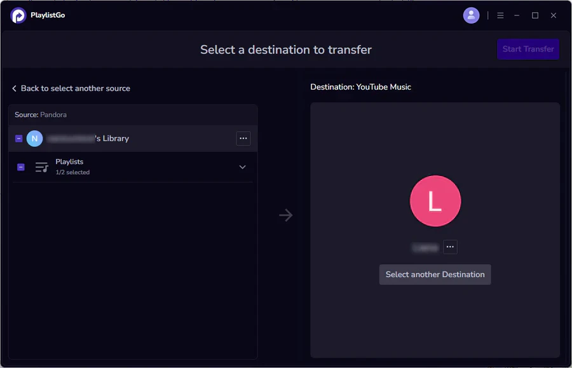The image size is (572, 368).
Task: Open Library more options button
Action: click(243, 139)
